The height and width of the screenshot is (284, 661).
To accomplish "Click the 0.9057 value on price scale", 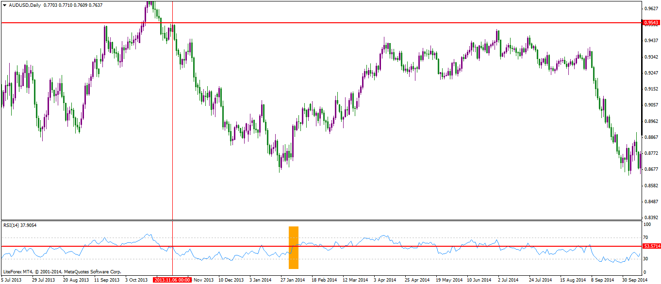I will click(x=650, y=105).
